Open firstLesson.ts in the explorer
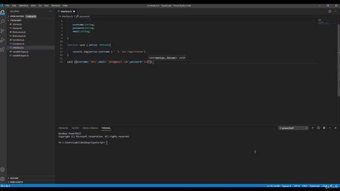This screenshot has height=191, width=340. (x=19, y=36)
